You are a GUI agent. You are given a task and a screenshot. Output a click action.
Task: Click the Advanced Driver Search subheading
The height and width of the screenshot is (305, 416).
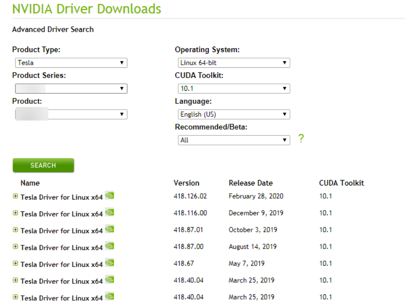pos(53,29)
